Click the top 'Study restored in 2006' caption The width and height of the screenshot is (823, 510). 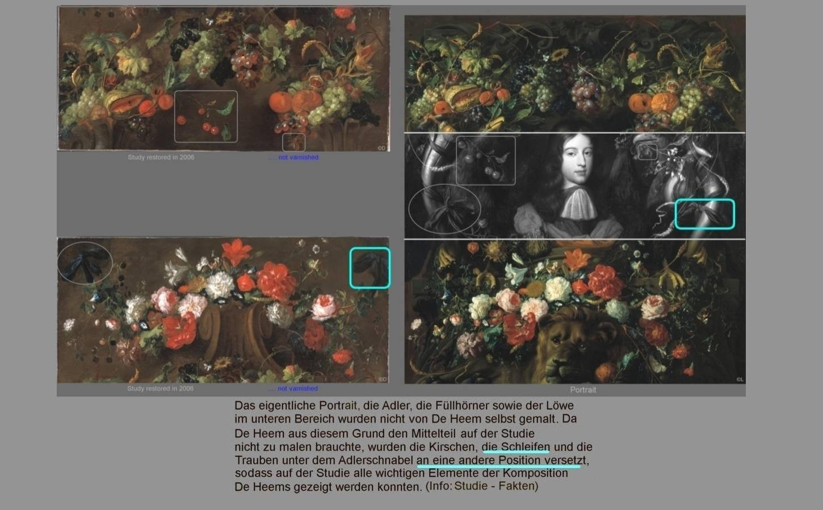pyautogui.click(x=161, y=157)
